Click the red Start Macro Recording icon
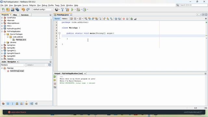The width and height of the screenshot is (208, 117). [x=124, y=19]
